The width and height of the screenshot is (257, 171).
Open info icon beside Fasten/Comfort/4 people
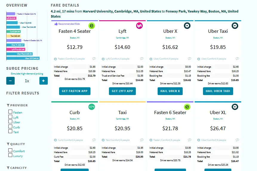point(56,59)
